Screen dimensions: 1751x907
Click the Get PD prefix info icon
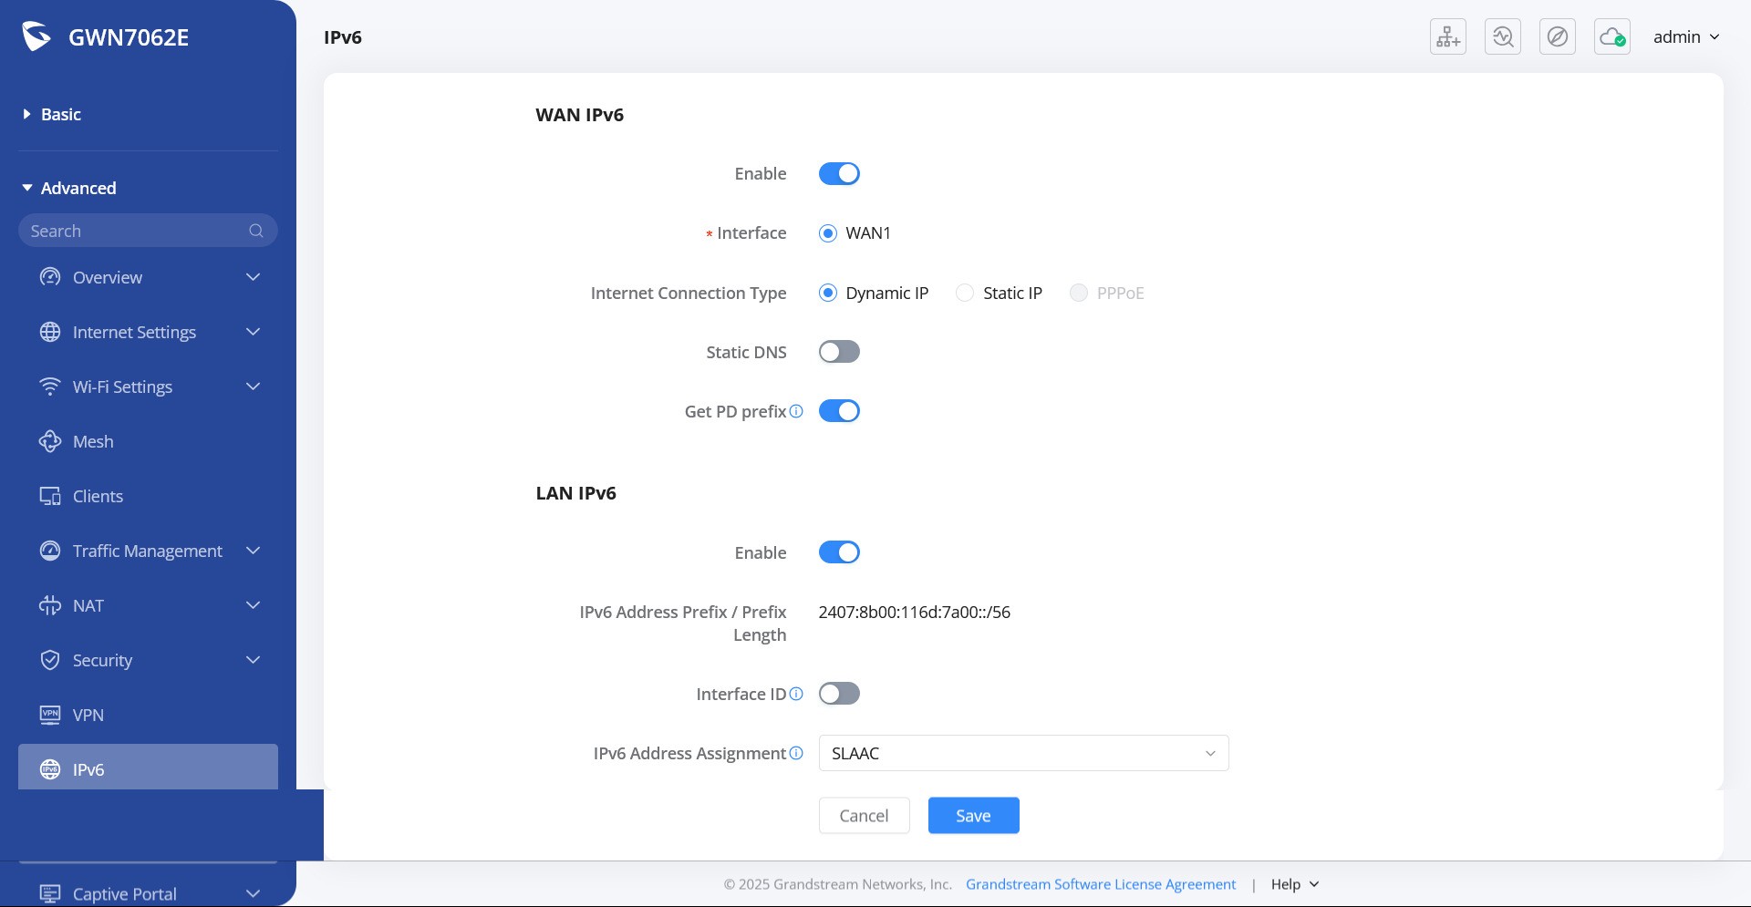coord(796,411)
